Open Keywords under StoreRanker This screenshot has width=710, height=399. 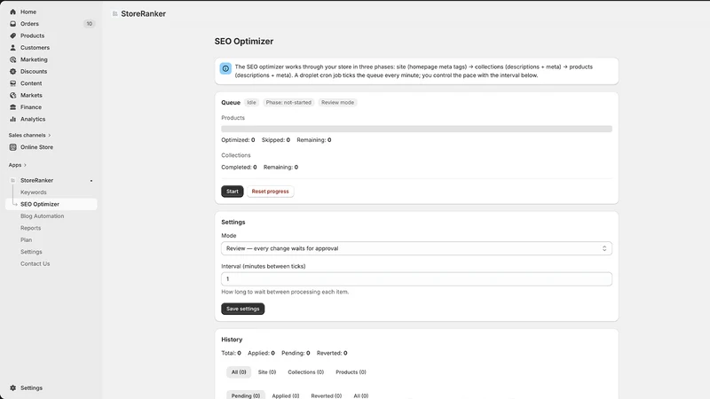click(x=34, y=192)
